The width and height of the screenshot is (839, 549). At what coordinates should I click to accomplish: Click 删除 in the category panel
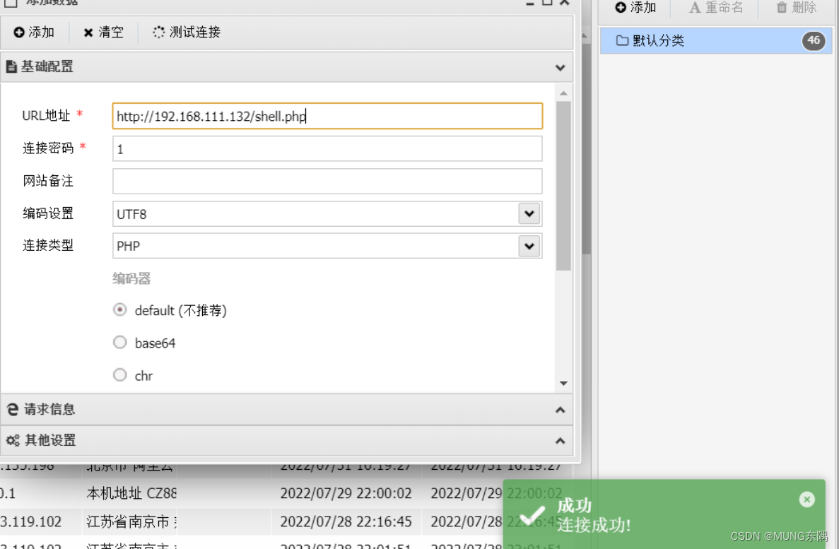tap(796, 8)
